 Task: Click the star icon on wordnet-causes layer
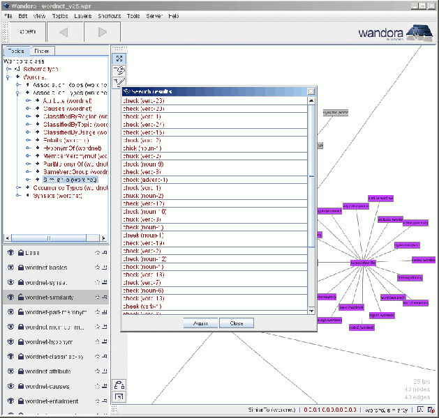[97, 386]
